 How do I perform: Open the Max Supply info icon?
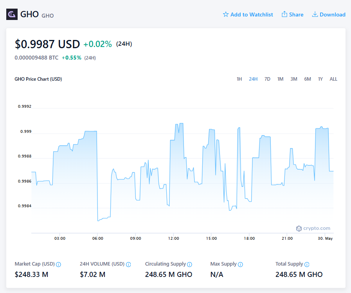pyautogui.click(x=240, y=264)
